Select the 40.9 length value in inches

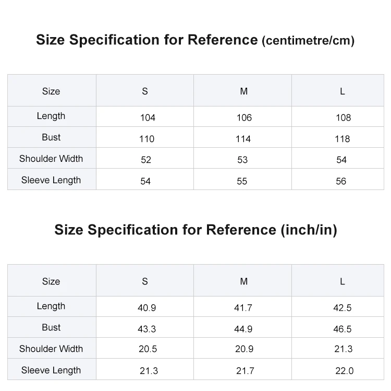click(x=146, y=307)
